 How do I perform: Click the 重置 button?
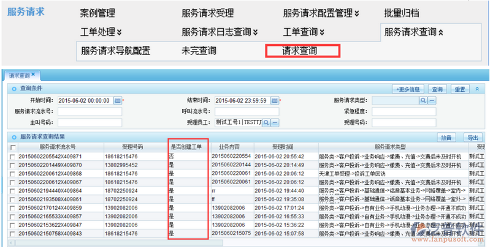(x=460, y=89)
